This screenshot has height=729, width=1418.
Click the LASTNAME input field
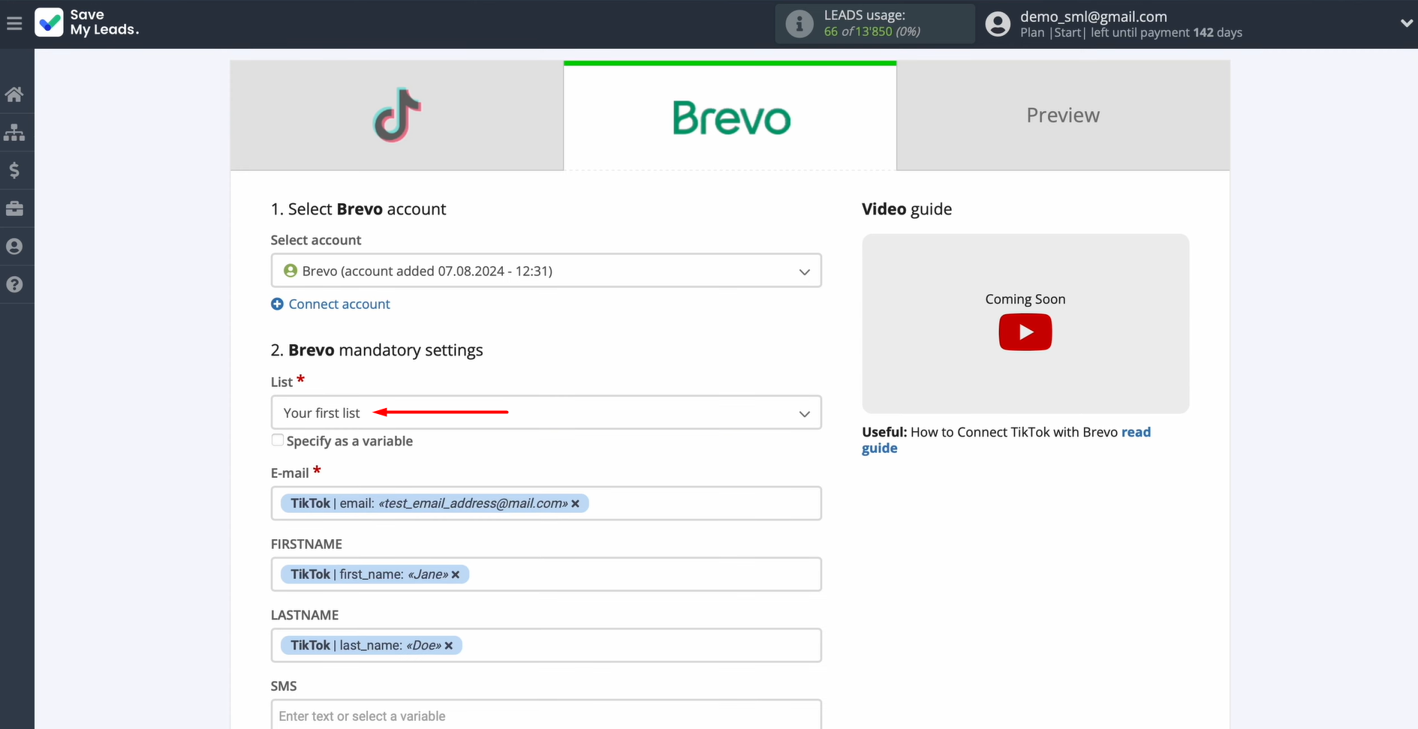(x=546, y=645)
